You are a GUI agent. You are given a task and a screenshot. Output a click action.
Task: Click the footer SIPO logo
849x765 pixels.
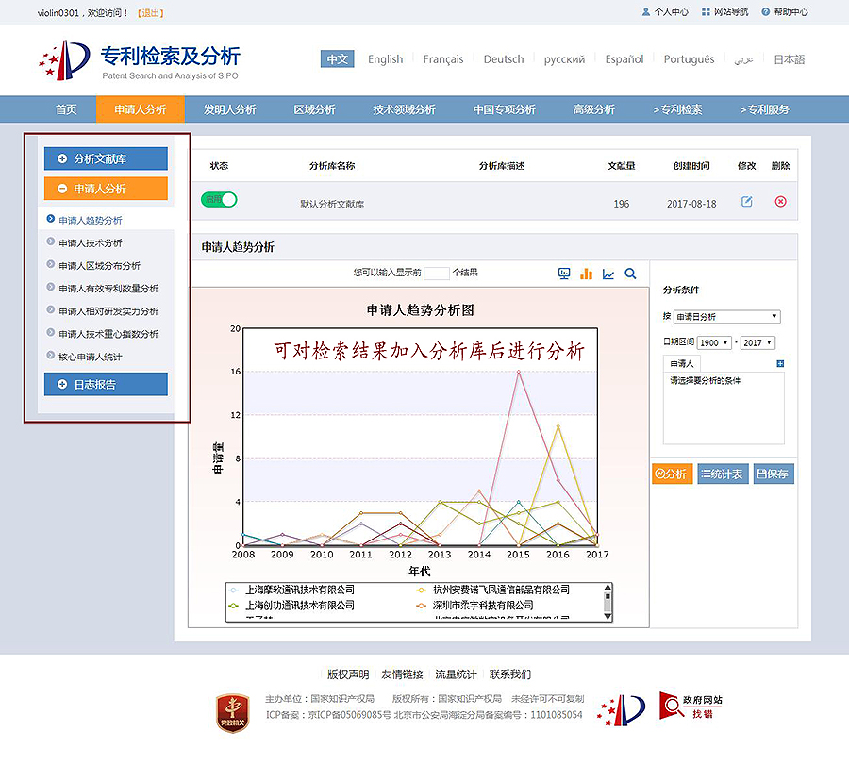(622, 710)
